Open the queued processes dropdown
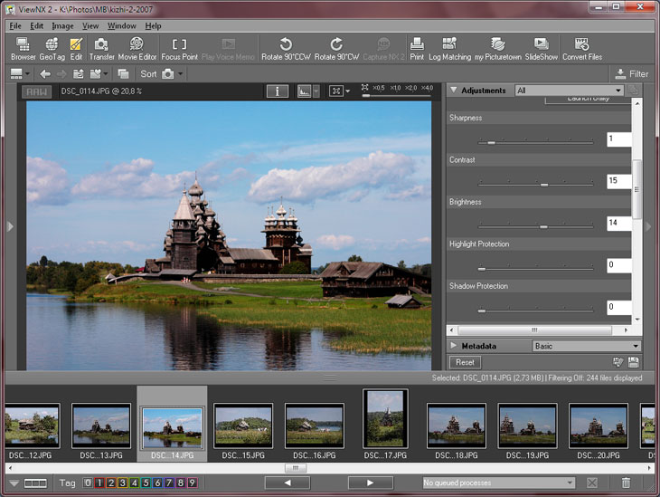This screenshot has height=497, width=660. pyautogui.click(x=498, y=483)
